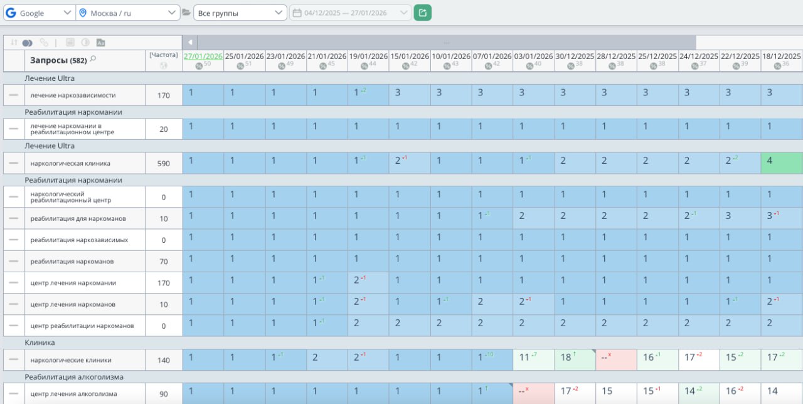The width and height of the screenshot is (803, 404).
Task: Click the percent icon under 27/01/2026
Action: [x=199, y=65]
